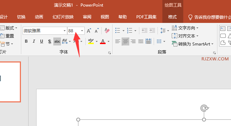The height and width of the screenshot is (126, 231).
Task: Toggle text shadow S button
Action: 49,41
